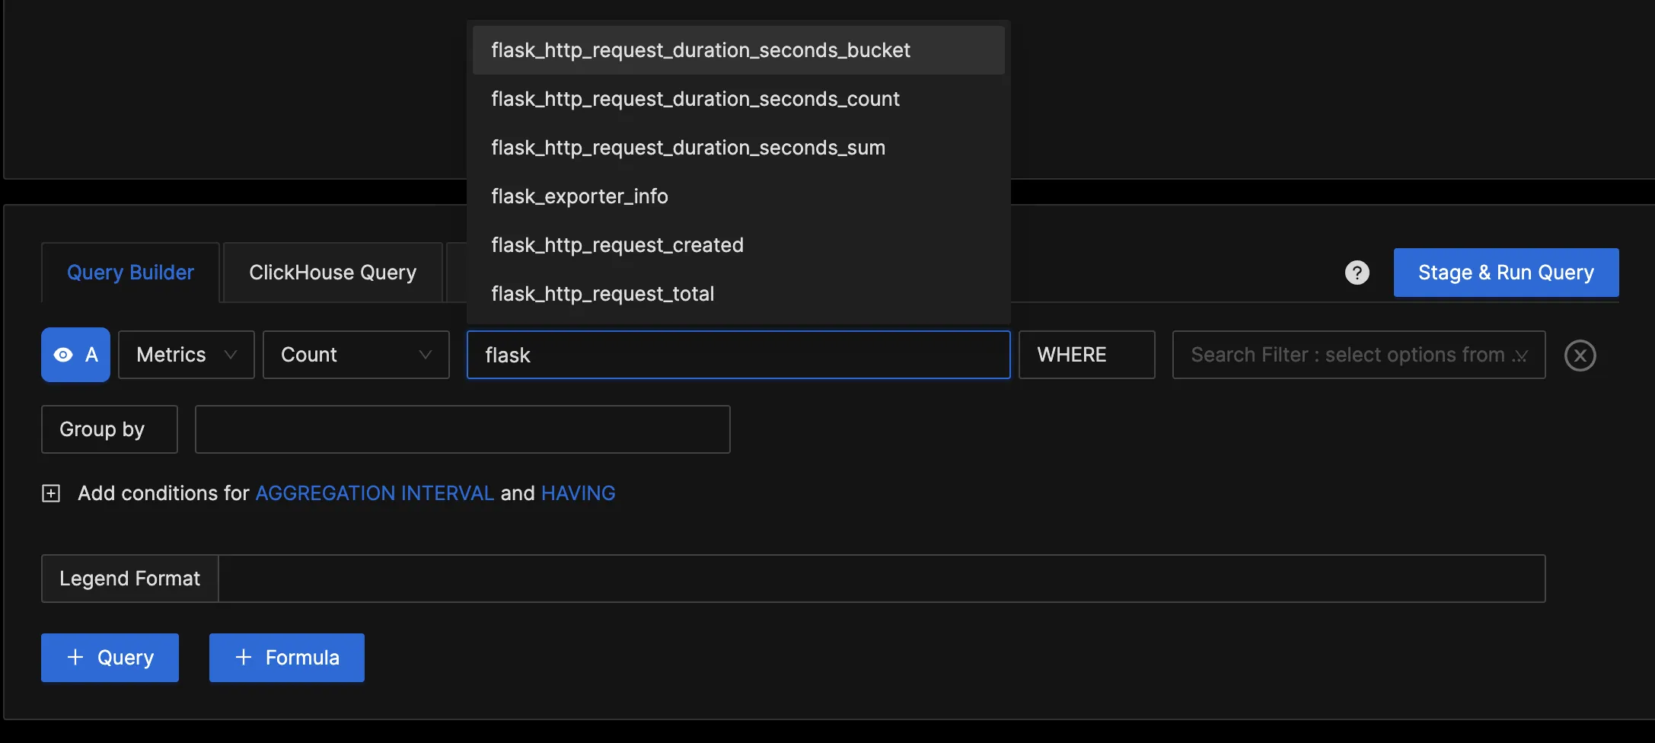Click the plus icon on Query button
Screen dimensions: 1655x743
click(x=75, y=657)
